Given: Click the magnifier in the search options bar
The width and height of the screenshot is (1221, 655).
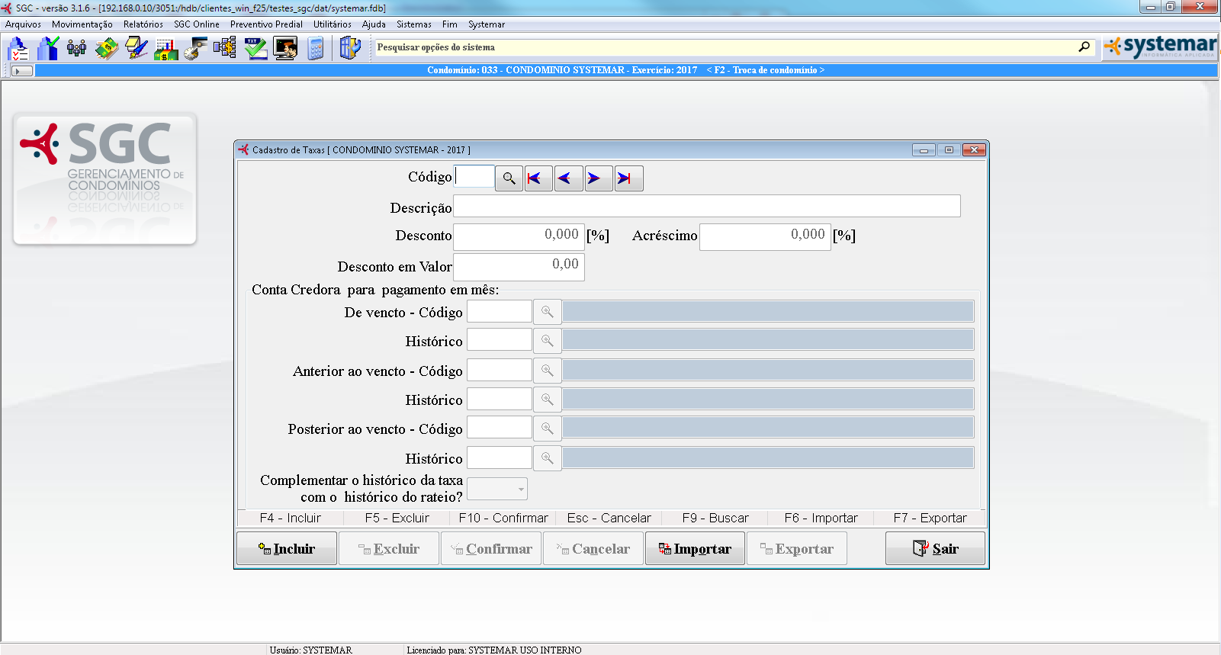Looking at the screenshot, I should tap(1084, 47).
